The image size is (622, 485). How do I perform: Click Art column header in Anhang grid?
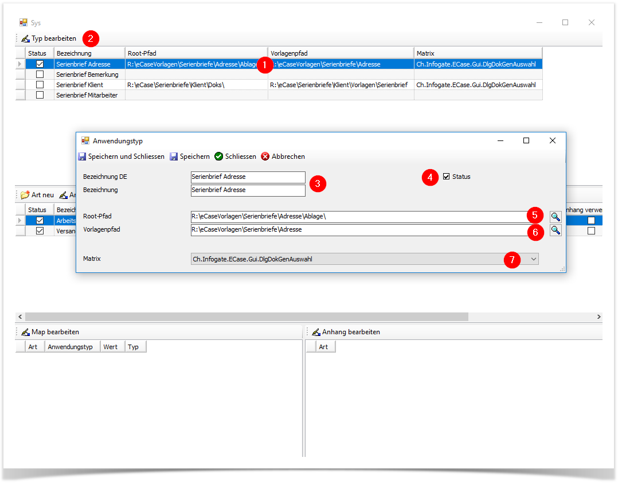coord(326,347)
